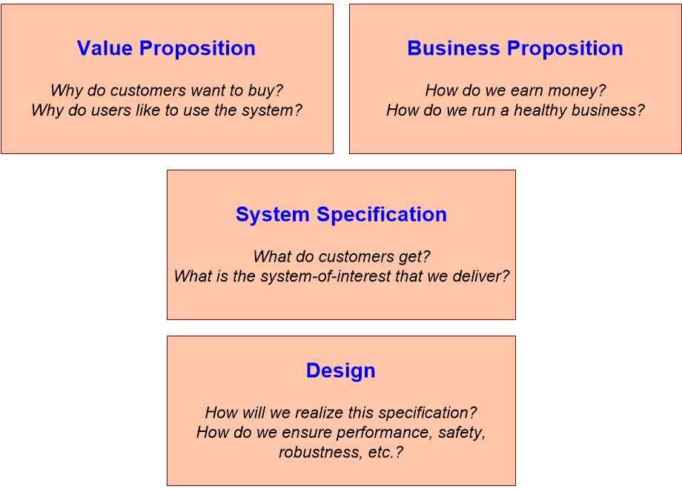Select the line 'What do customers get?'
The height and width of the screenshot is (489, 682).
341,256
